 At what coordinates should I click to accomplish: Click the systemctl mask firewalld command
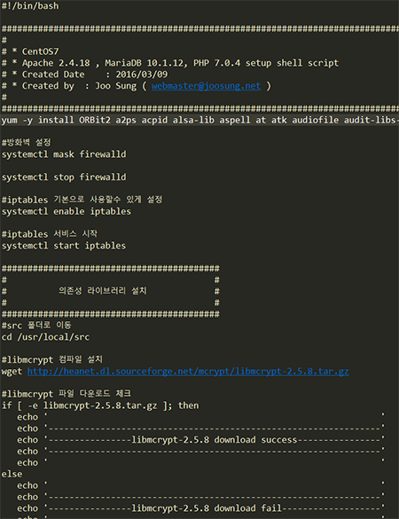coord(64,154)
